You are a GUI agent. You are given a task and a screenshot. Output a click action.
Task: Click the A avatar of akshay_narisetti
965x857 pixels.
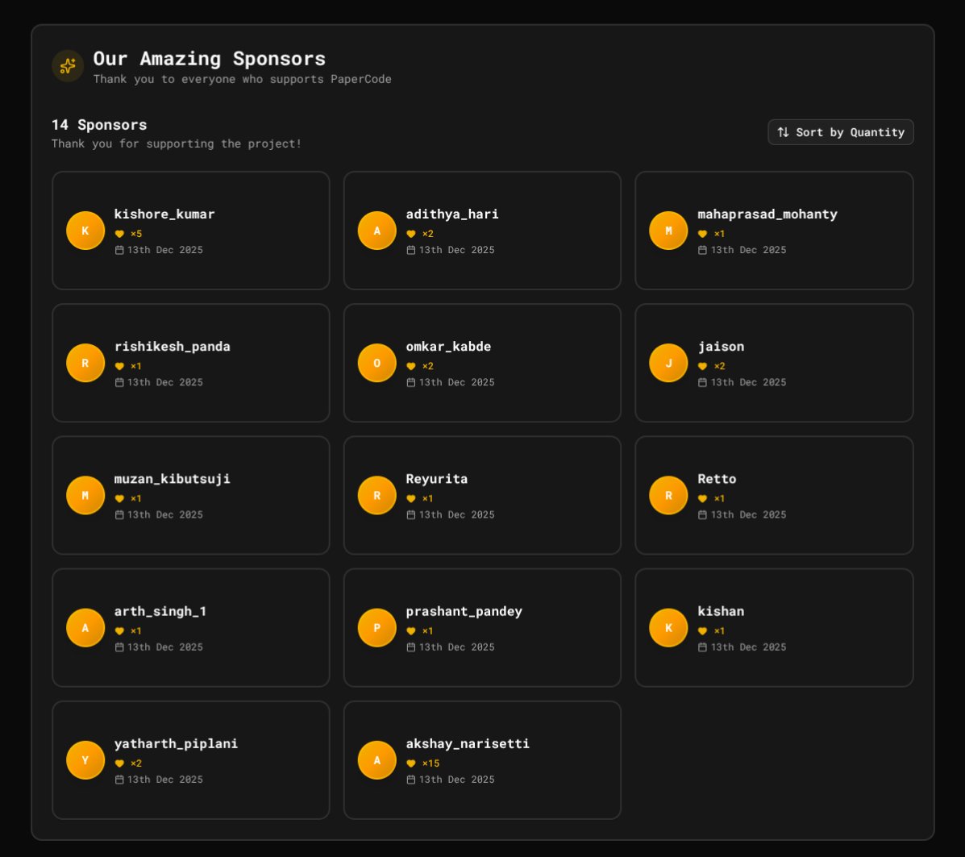[x=376, y=760]
